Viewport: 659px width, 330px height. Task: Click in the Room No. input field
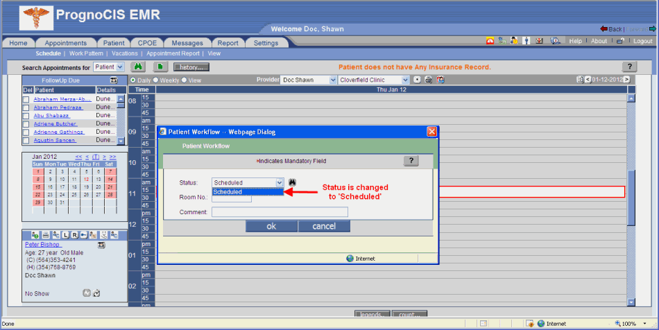(232, 199)
